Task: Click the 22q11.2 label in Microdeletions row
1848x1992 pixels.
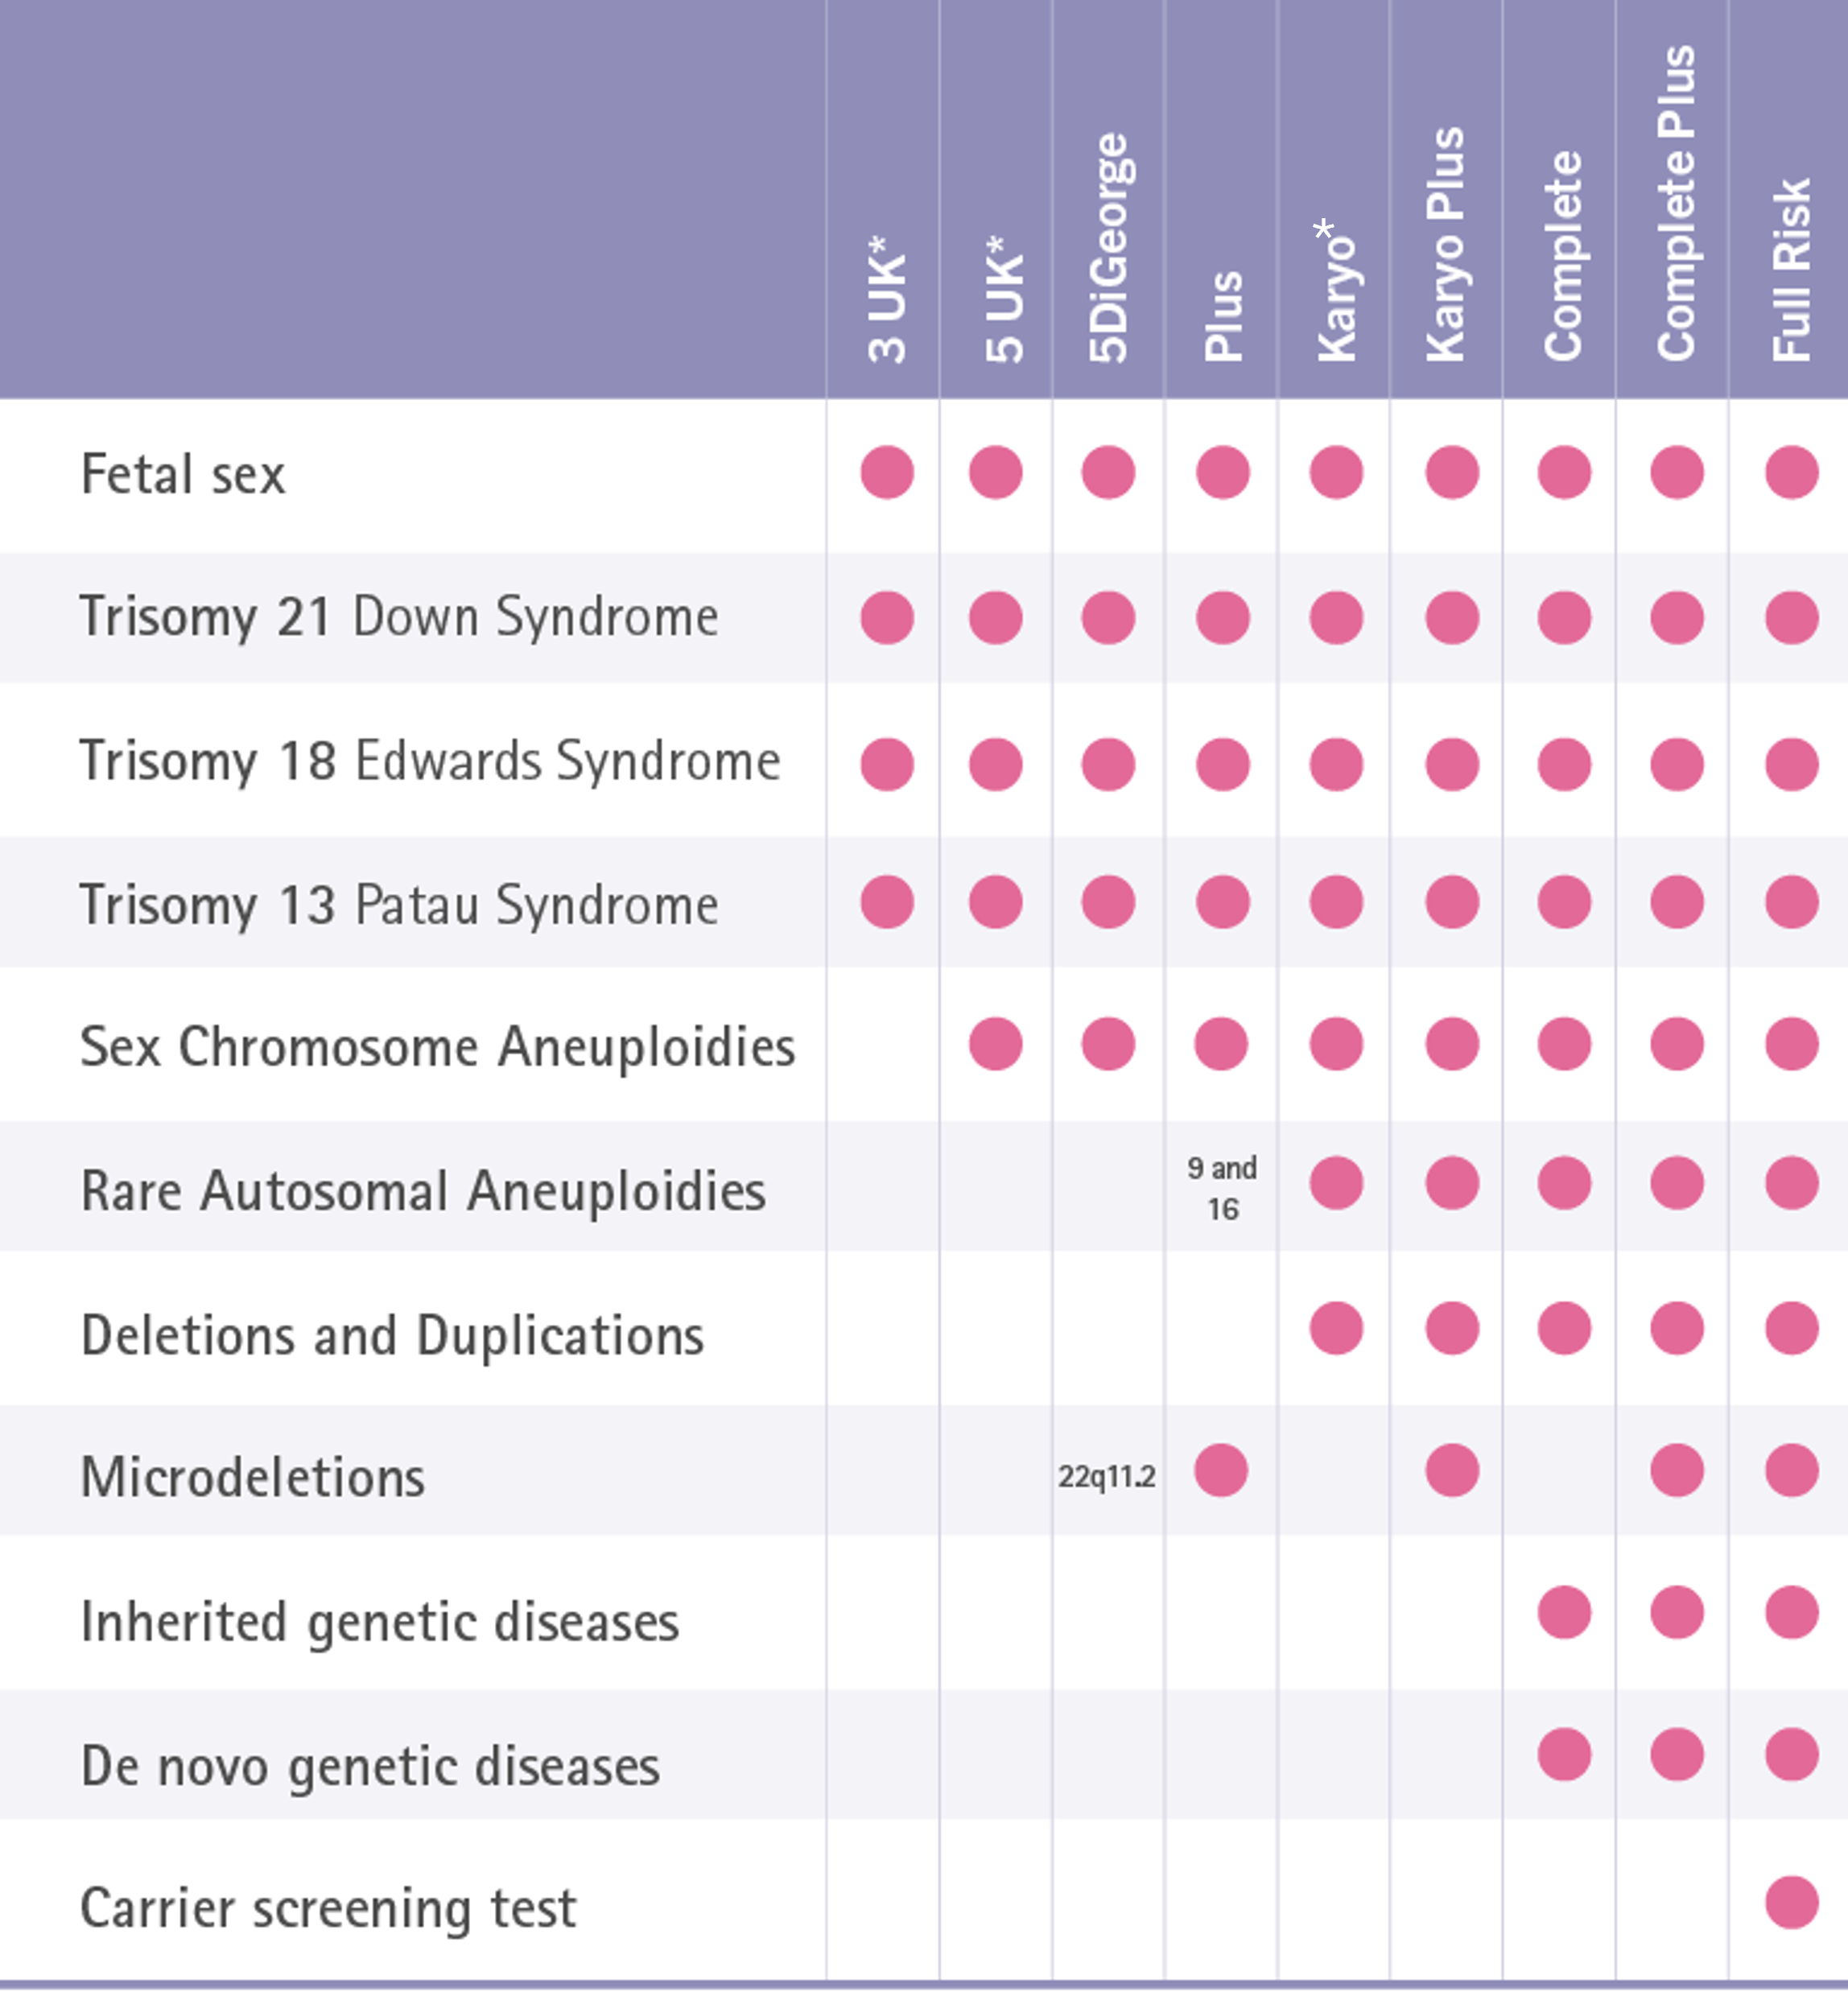Action: pos(1107,1477)
